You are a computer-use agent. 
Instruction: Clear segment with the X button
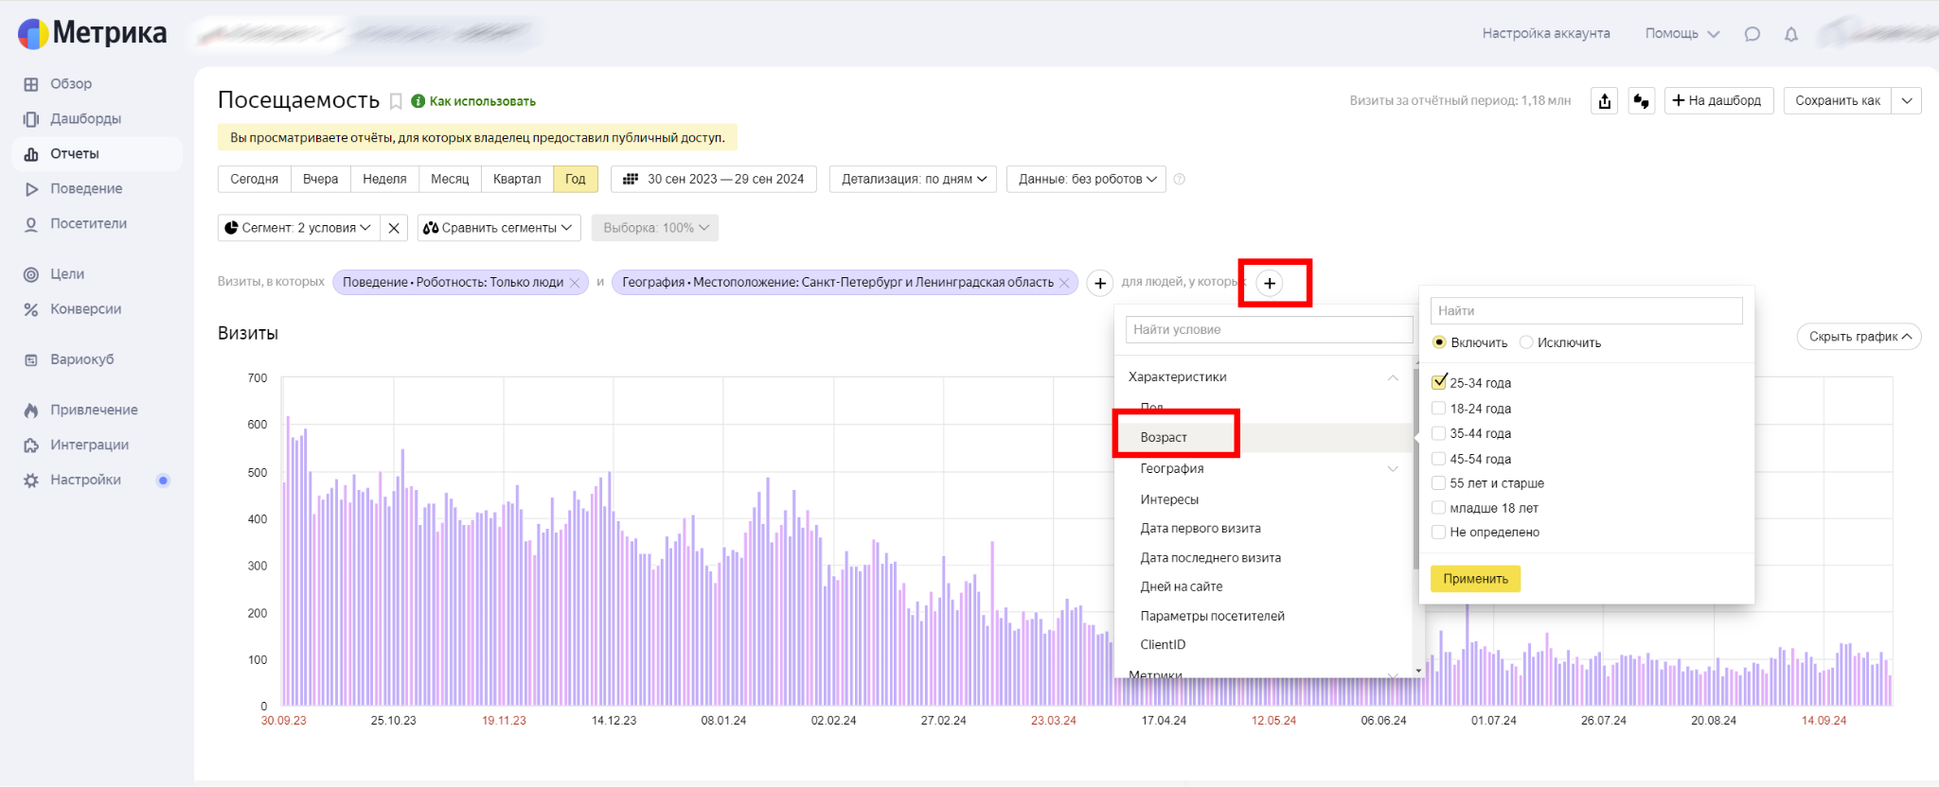(394, 228)
